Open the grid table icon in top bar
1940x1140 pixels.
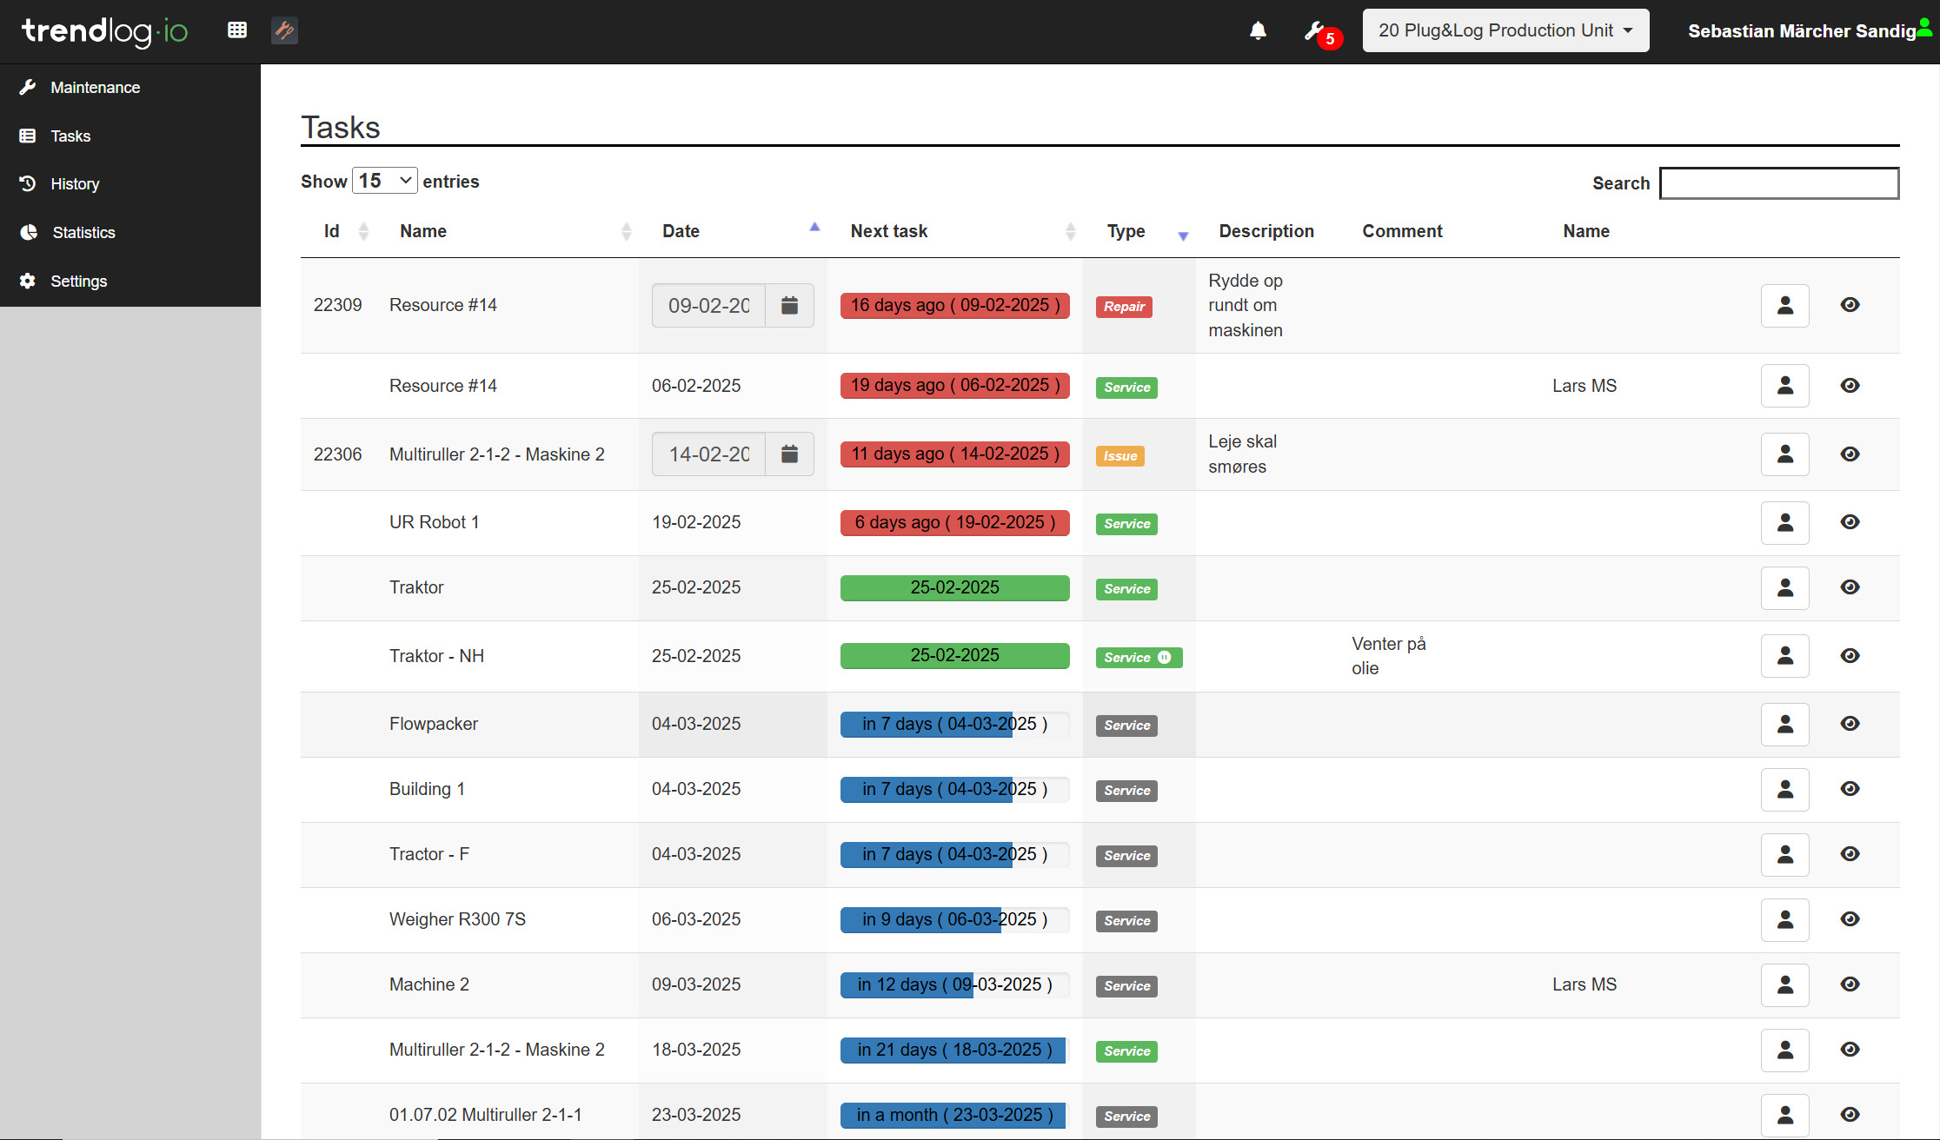237,30
